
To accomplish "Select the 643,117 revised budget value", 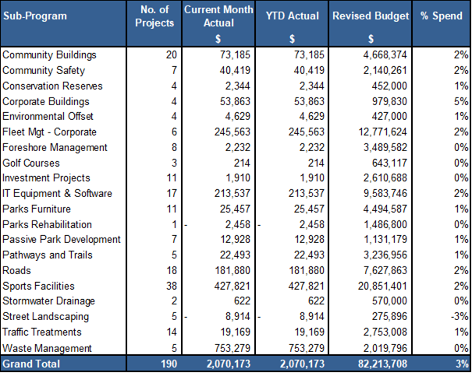I will [x=389, y=163].
